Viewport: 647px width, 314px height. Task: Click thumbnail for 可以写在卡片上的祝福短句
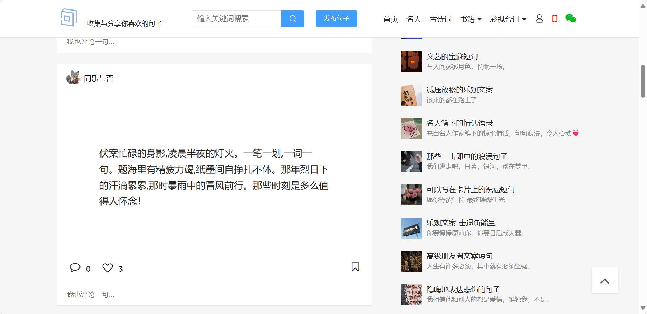(411, 195)
